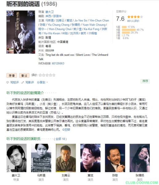The height and width of the screenshot is (185, 159).
Task: Click the 张耀扬 cast thumbnail
Action: [140, 158]
